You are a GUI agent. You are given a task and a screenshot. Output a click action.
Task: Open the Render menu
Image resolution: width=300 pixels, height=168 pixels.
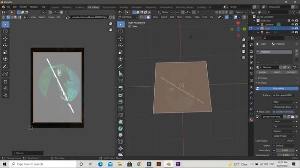pyautogui.click(x=23, y=7)
